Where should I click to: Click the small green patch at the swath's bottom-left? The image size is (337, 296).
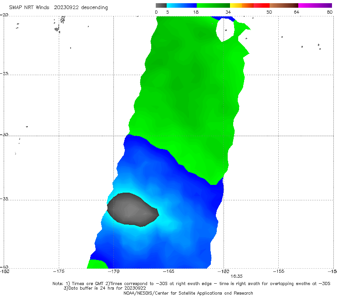(97, 264)
